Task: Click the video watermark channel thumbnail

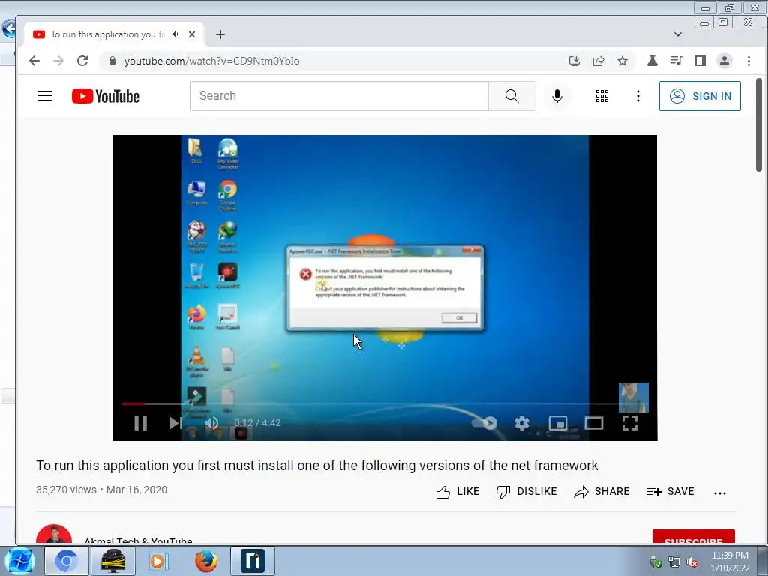Action: tap(633, 397)
